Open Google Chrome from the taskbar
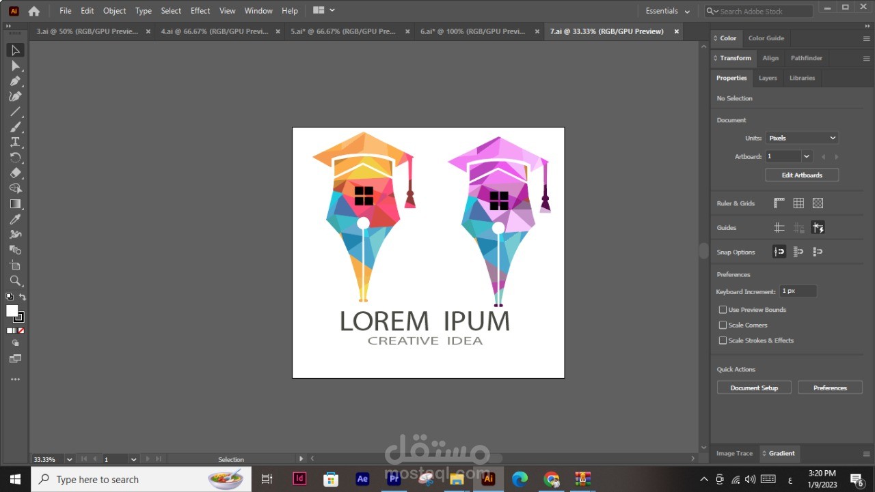The height and width of the screenshot is (492, 875). point(552,479)
